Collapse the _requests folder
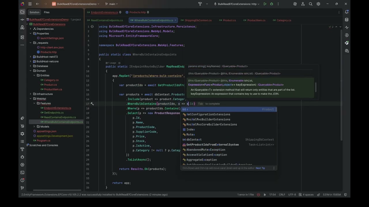This screenshot has height=207, width=369. [31, 43]
